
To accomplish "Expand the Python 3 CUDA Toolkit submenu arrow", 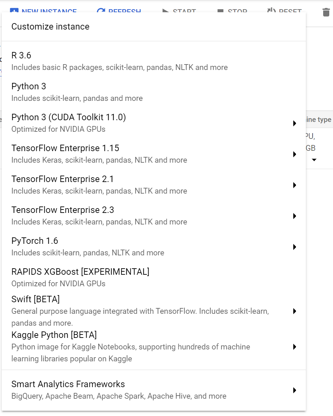I will point(295,123).
